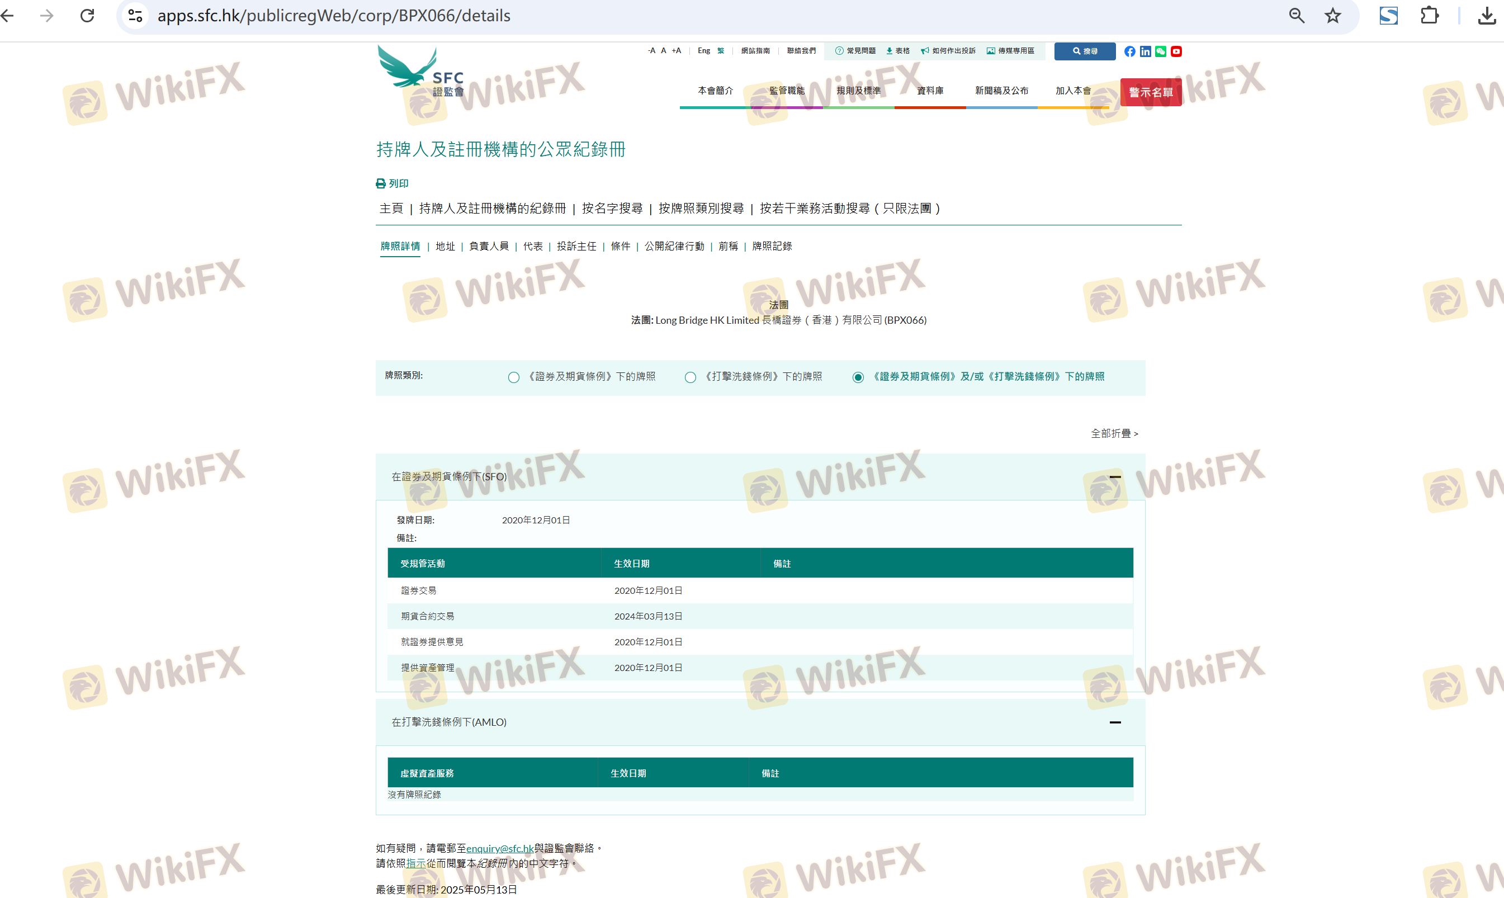1504x898 pixels.
Task: Click the SFC logo
Action: click(420, 72)
